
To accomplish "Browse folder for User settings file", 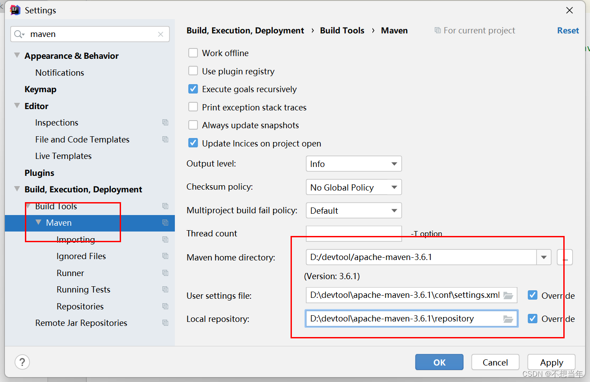I will click(x=508, y=295).
